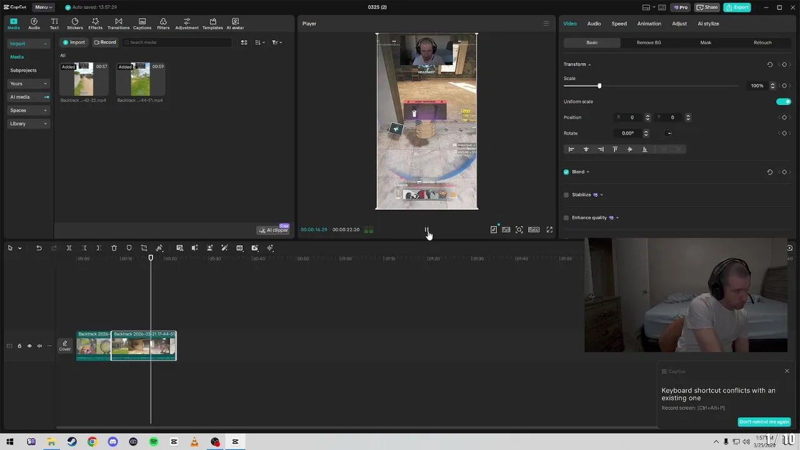Viewport: 800px width, 450px height.
Task: Click the Player aspect Ratio icon
Action: tap(534, 230)
